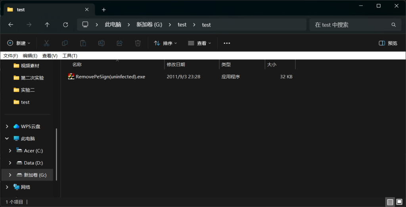
Task: Click the Delete trash can icon
Action: [x=138, y=43]
